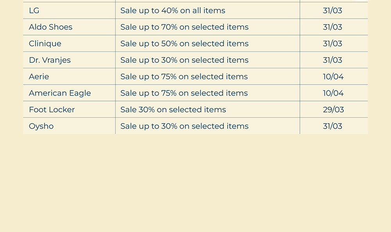
Task: Select Aerie's 10/04 end date
Action: [x=333, y=76]
